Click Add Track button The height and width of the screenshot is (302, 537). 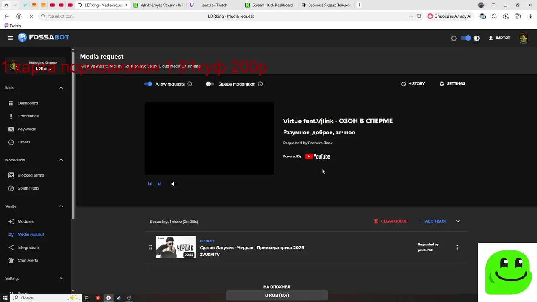coord(432,221)
